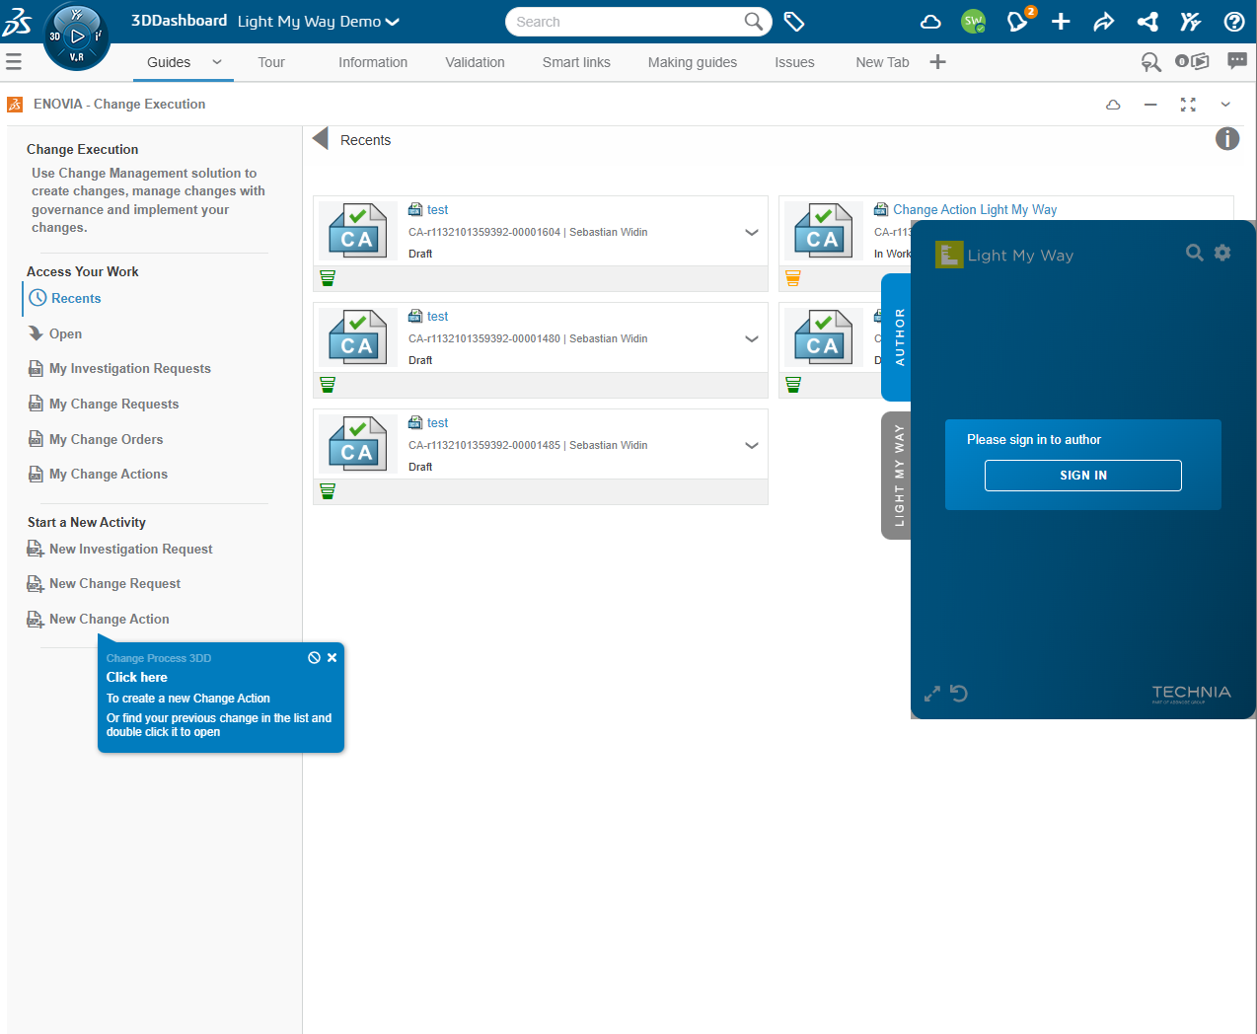
Task: Click the search magnifier icon in top bar
Action: (x=754, y=21)
